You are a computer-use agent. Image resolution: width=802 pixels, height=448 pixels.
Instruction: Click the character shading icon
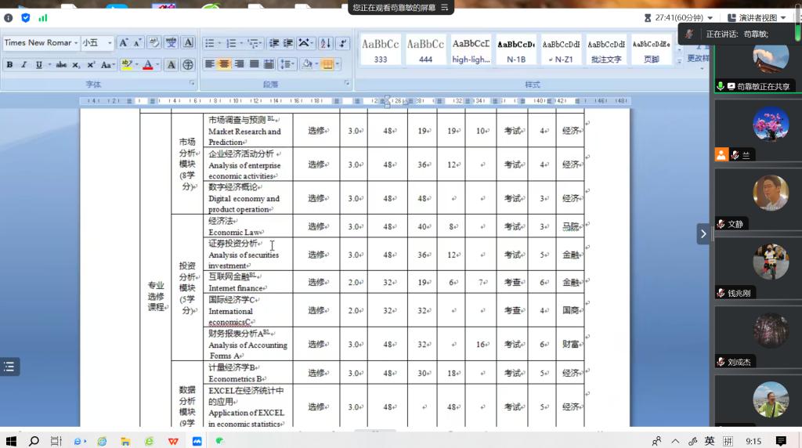coord(171,65)
